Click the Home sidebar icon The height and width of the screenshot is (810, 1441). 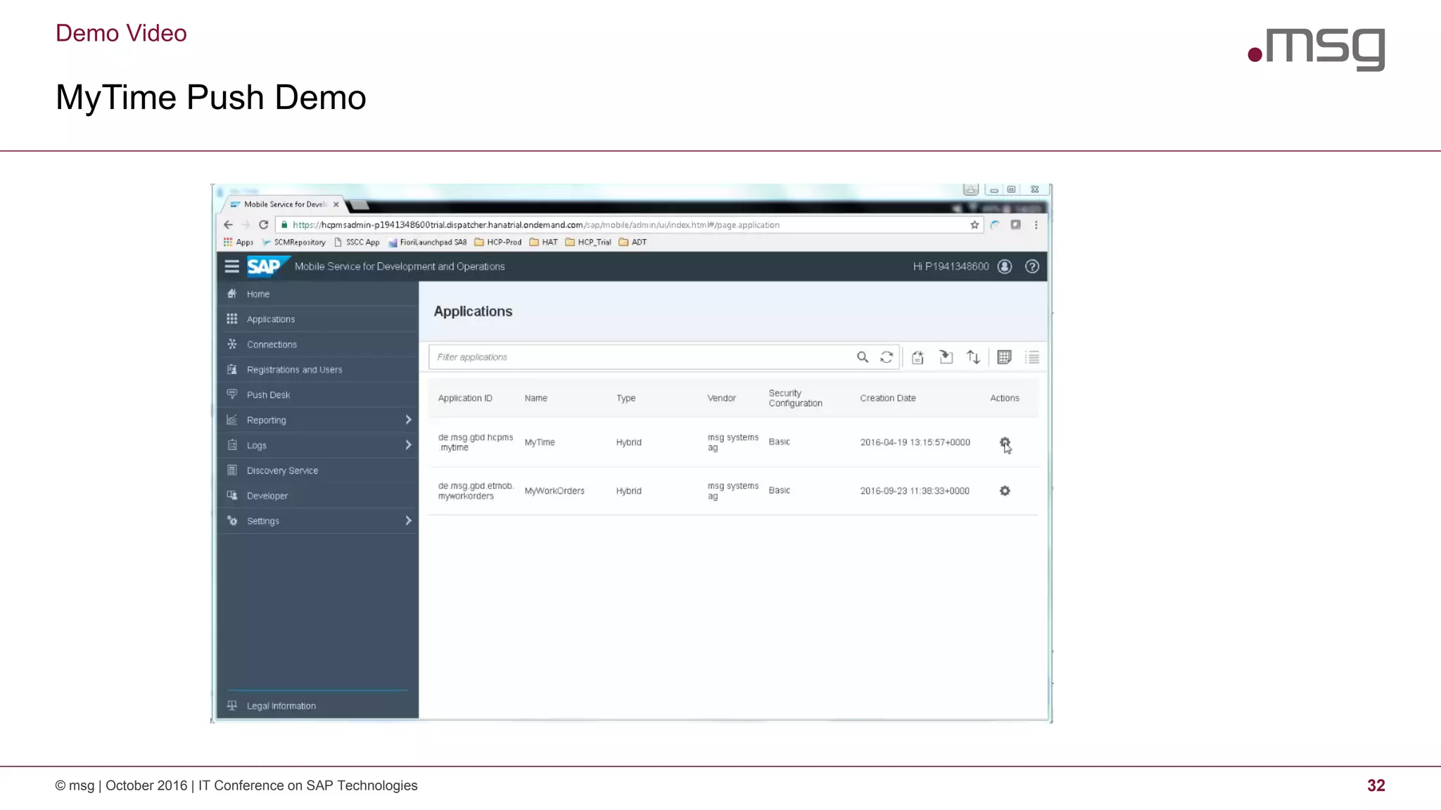click(232, 294)
